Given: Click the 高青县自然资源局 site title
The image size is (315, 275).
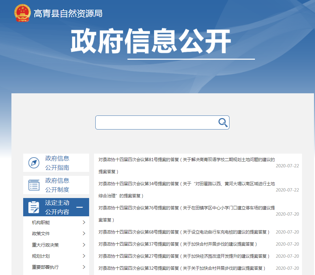Looking at the screenshot, I should coord(68,13).
